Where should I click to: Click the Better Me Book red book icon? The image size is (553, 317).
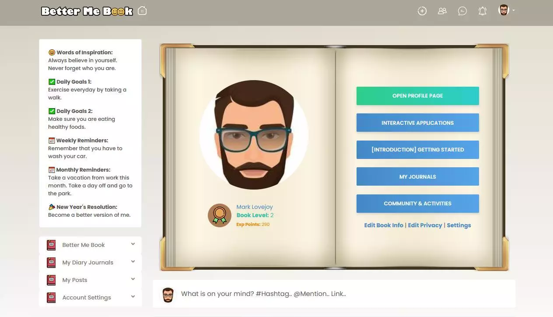pos(51,245)
